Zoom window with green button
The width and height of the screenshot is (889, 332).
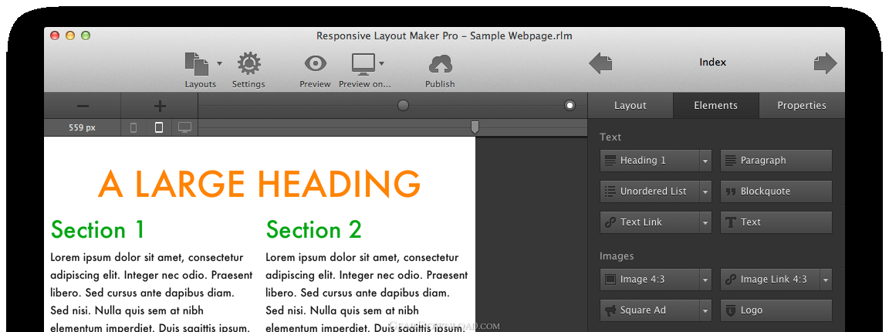click(x=86, y=36)
